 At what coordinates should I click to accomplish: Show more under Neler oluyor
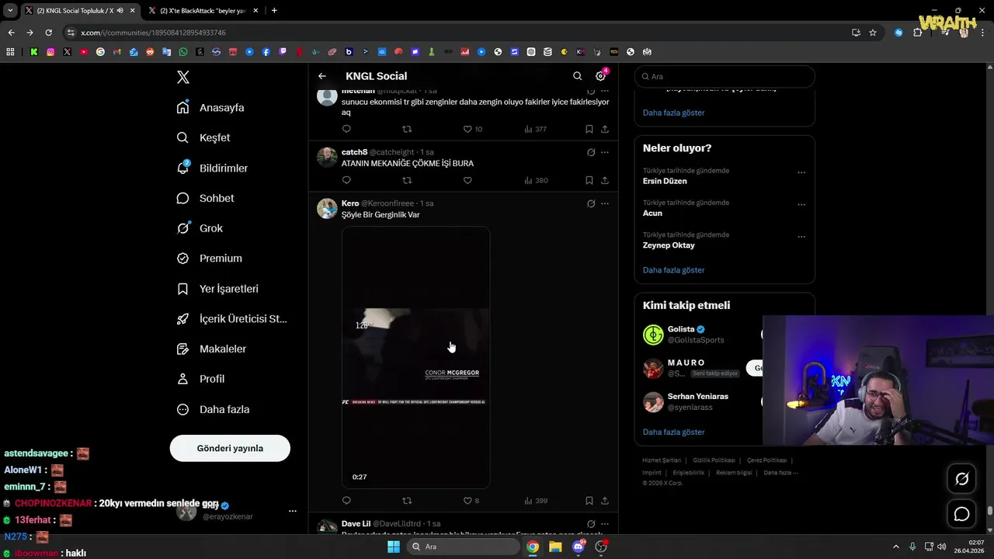tap(673, 270)
